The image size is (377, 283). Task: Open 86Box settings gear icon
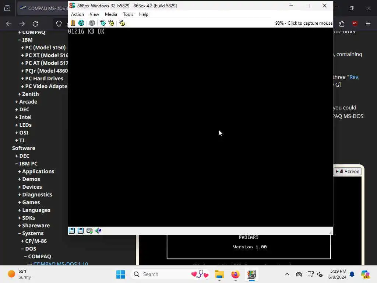click(x=122, y=23)
